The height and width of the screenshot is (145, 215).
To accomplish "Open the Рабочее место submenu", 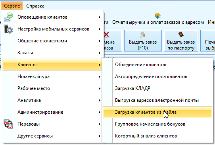I will 52,88.
